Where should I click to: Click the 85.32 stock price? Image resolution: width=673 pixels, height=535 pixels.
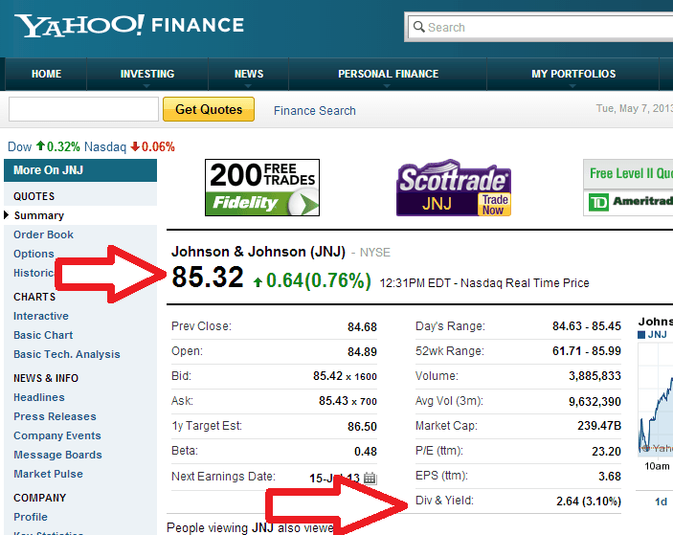208,278
